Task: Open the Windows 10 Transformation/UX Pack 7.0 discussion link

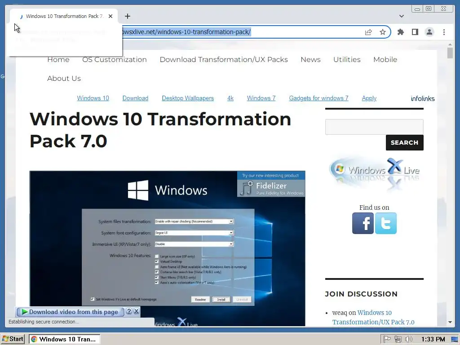Action: pyautogui.click(x=373, y=318)
